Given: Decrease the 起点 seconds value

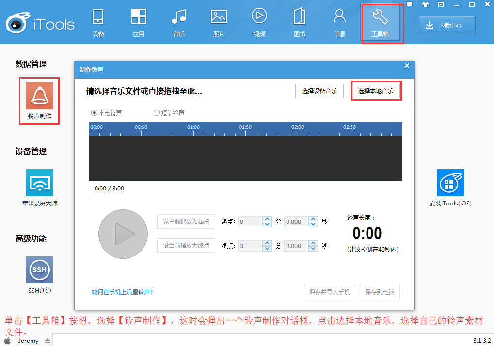Looking at the screenshot, I should point(313,224).
